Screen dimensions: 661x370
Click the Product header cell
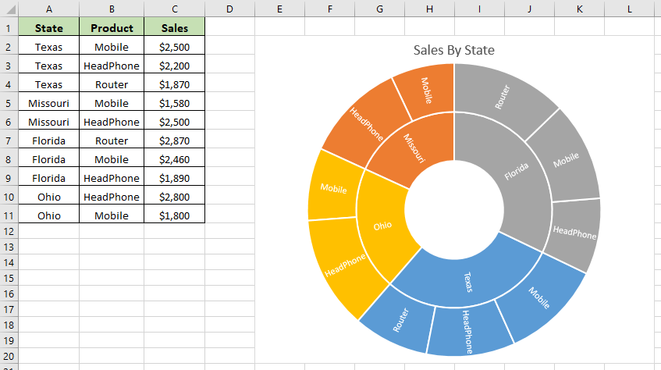pyautogui.click(x=112, y=28)
